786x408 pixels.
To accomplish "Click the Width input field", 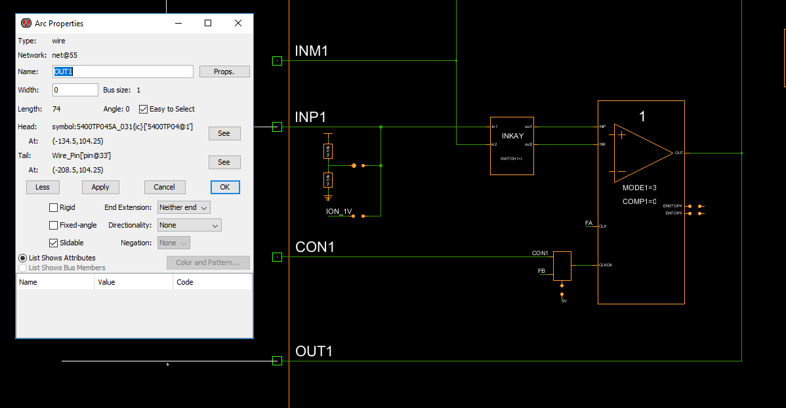I will 75,90.
